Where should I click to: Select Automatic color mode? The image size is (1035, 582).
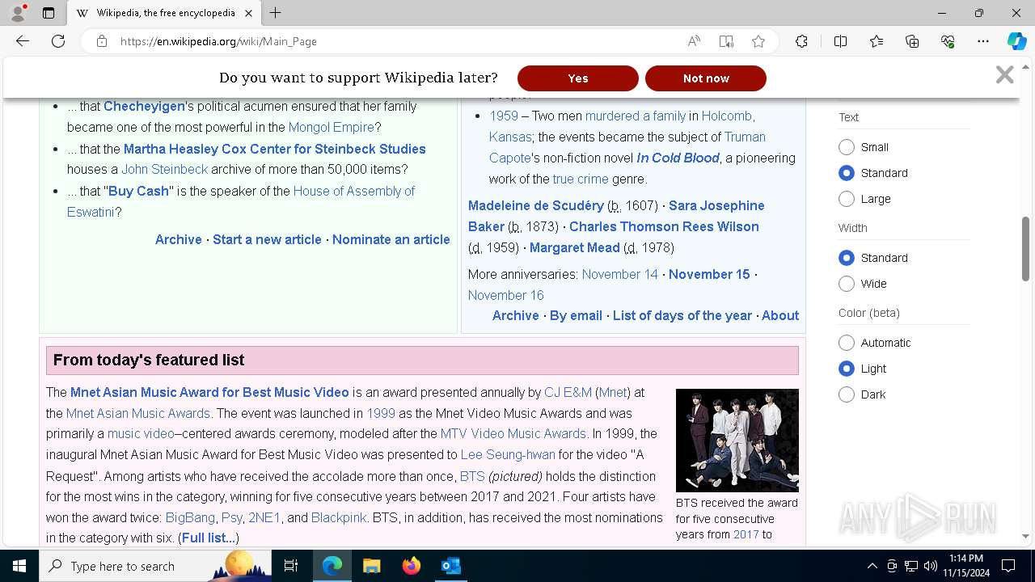coord(847,343)
